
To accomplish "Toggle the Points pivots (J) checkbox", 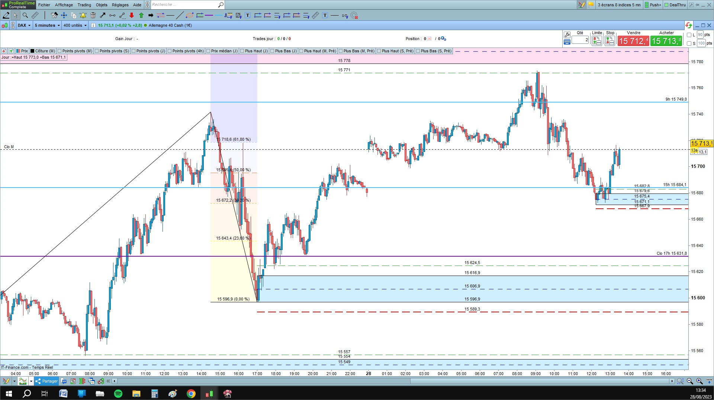I will click(x=133, y=51).
